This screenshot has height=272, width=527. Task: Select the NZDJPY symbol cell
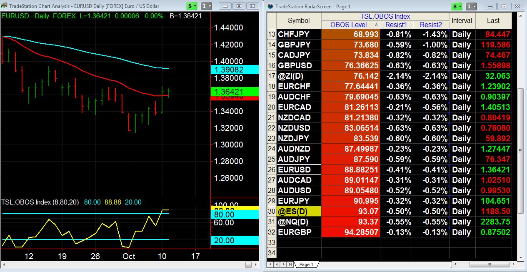point(299,138)
